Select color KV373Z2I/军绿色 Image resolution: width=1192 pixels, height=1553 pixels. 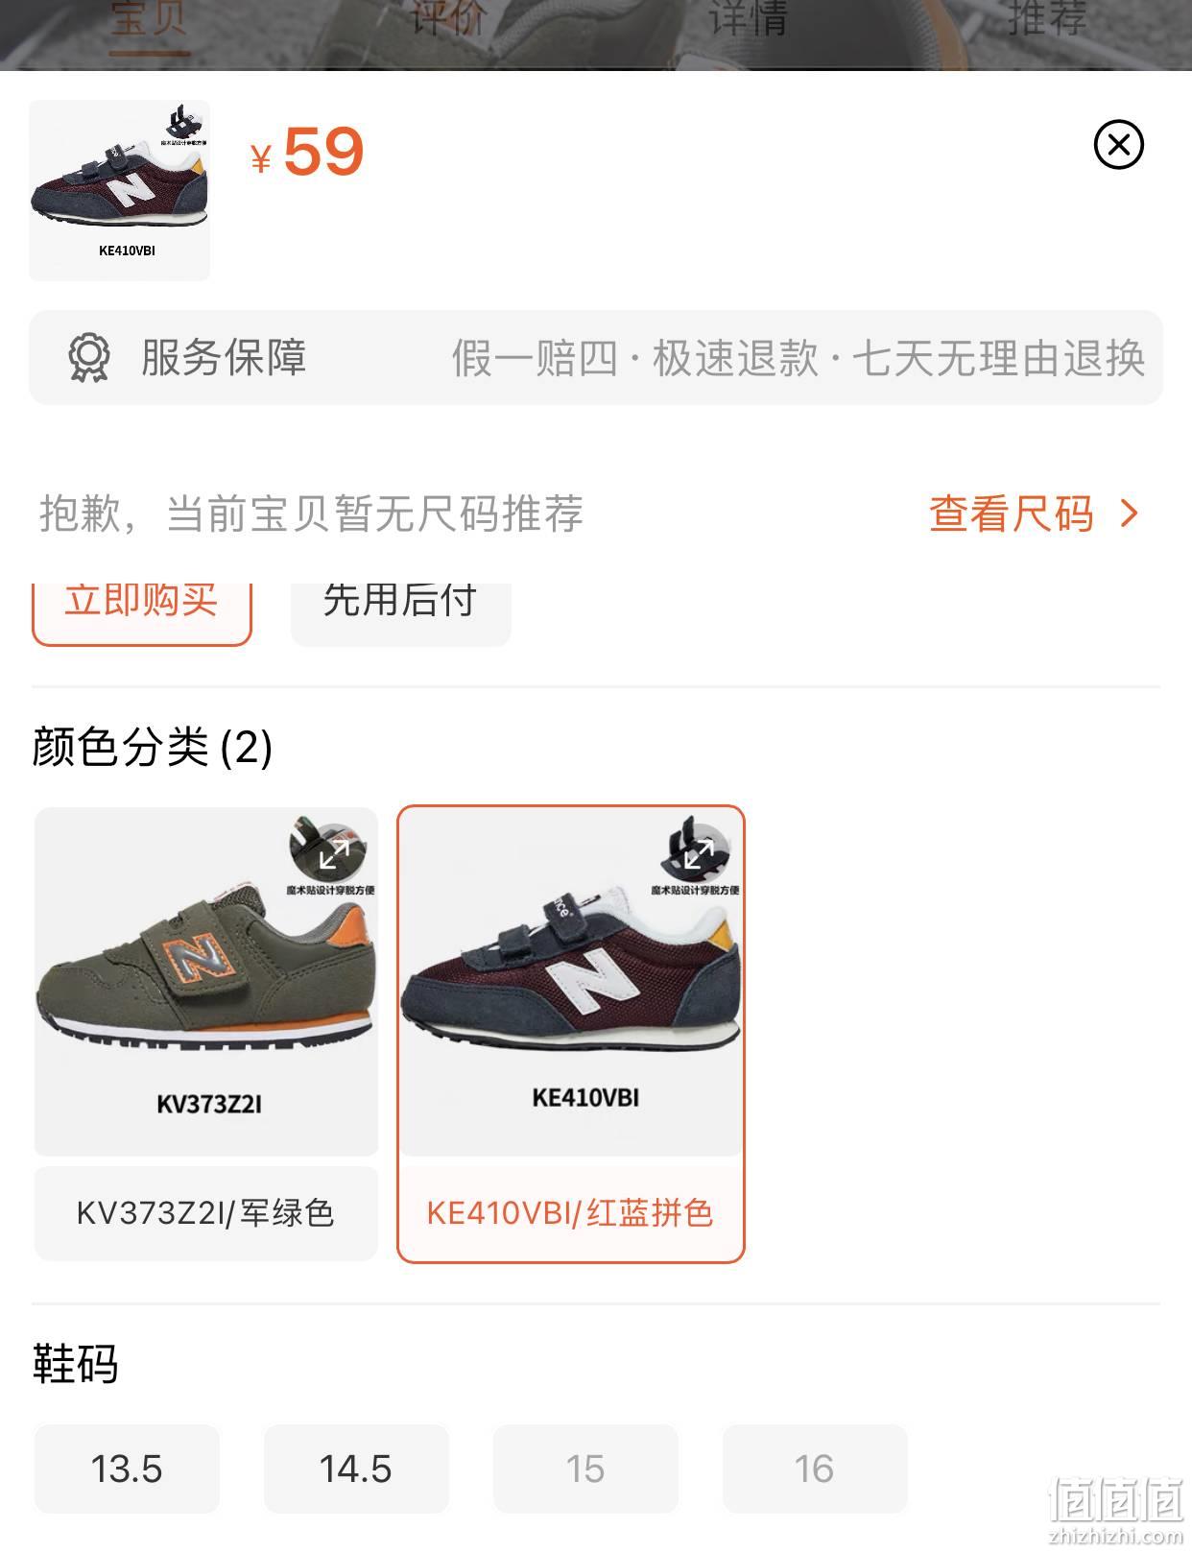(x=206, y=1034)
